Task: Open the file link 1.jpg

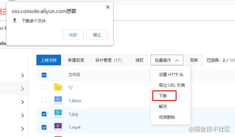Action: tap(73, 114)
